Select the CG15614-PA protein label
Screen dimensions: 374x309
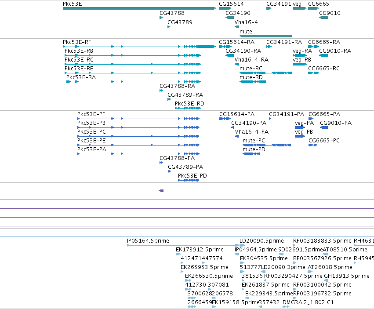tap(237, 114)
